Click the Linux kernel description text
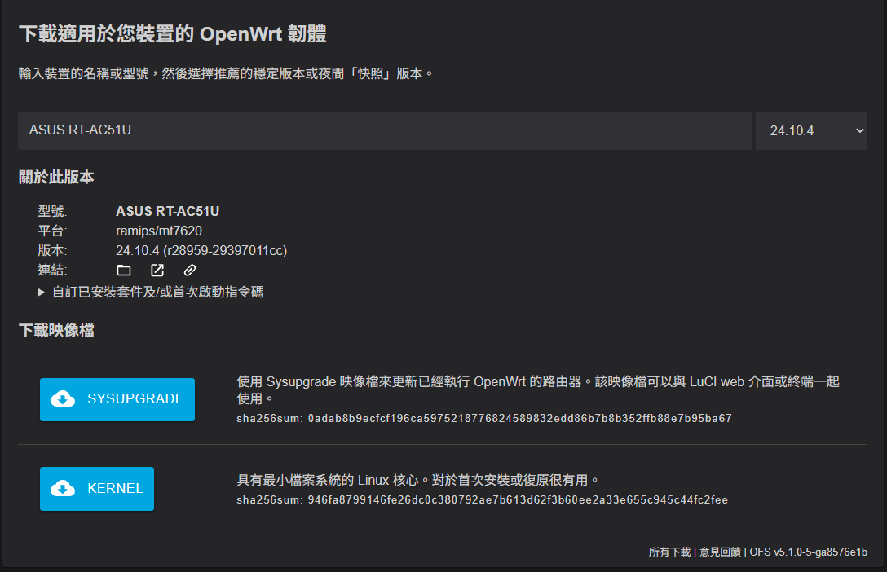Screen dimensions: 887x572 418,481
